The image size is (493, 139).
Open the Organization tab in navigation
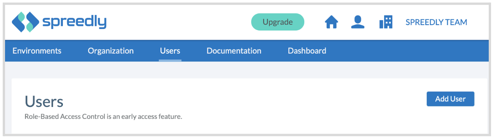pyautogui.click(x=110, y=51)
